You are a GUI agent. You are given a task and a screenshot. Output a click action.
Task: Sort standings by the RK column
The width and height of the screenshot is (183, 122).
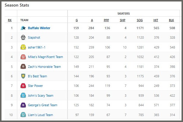tap(10, 20)
